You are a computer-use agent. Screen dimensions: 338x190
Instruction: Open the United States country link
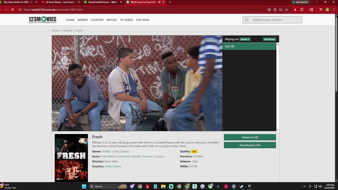113,167
